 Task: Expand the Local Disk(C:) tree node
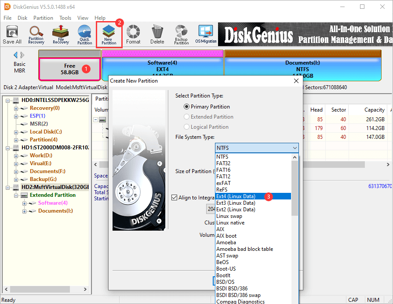tap(16, 132)
